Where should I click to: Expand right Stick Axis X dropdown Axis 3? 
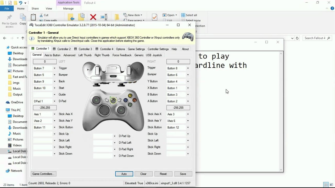coord(188,114)
